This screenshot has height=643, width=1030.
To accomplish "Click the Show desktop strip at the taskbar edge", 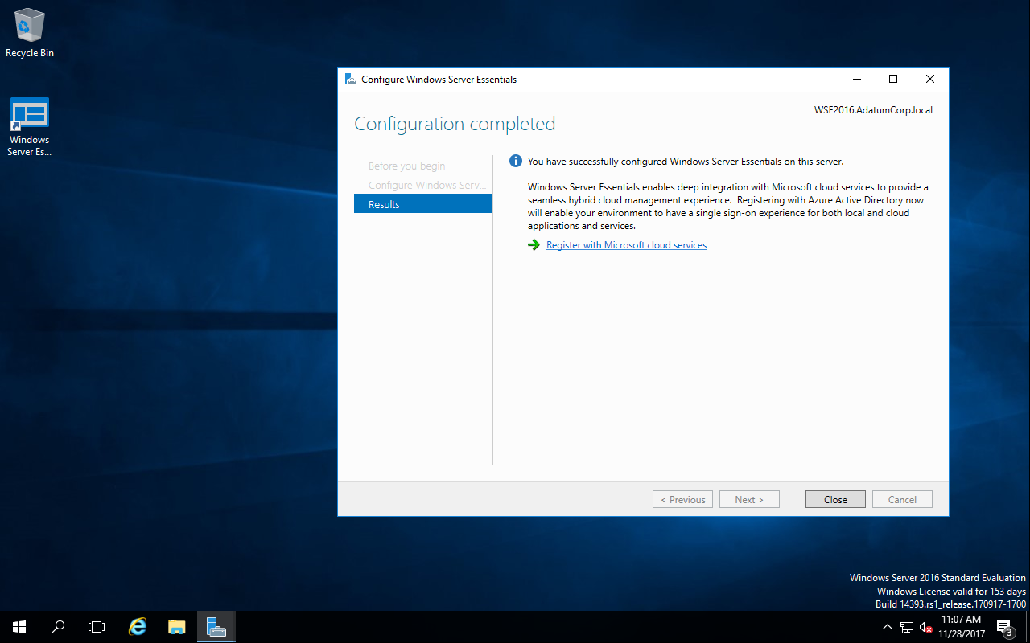I will pos(1028,627).
